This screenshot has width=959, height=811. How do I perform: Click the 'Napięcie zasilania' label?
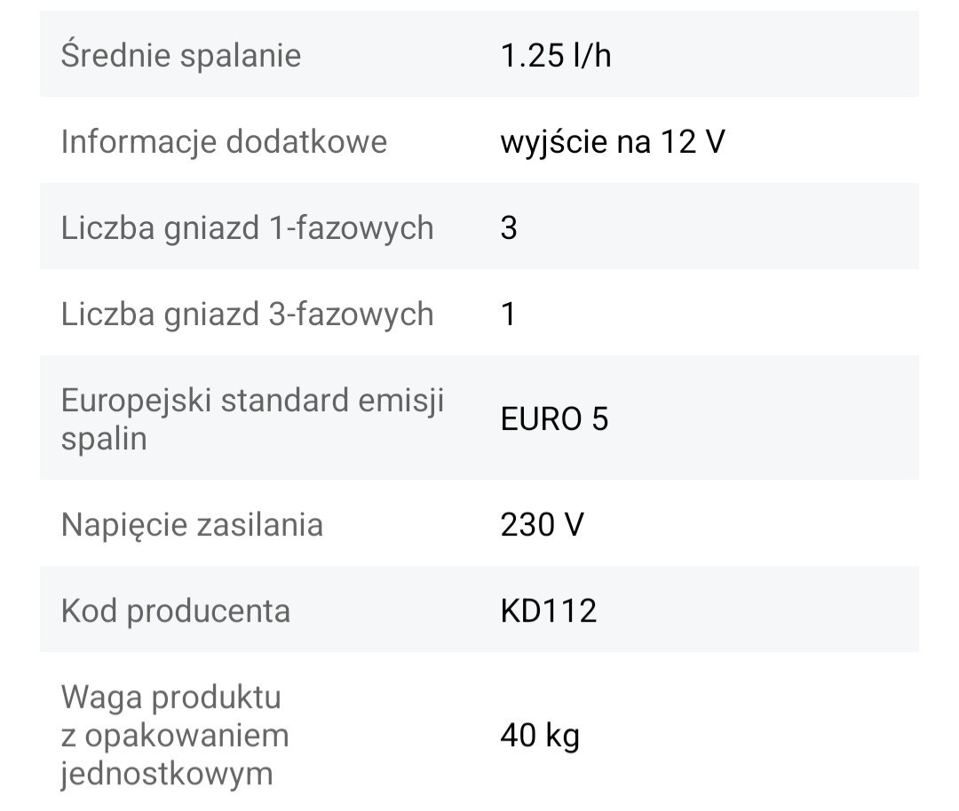pos(192,524)
